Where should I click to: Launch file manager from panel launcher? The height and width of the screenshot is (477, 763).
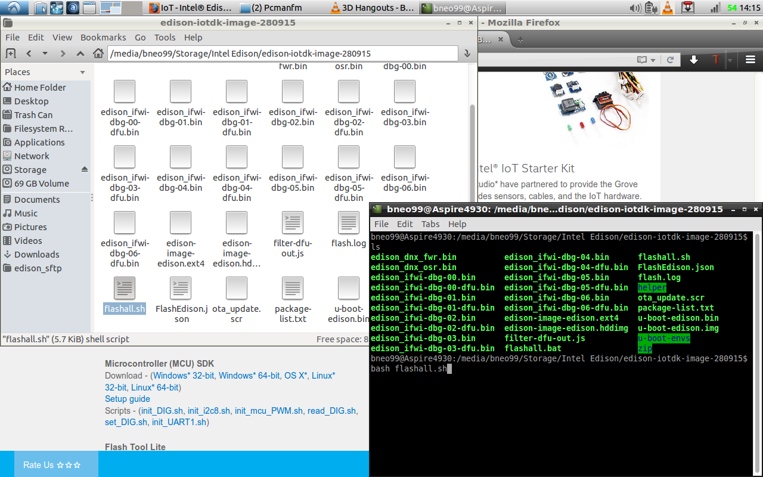(41, 8)
